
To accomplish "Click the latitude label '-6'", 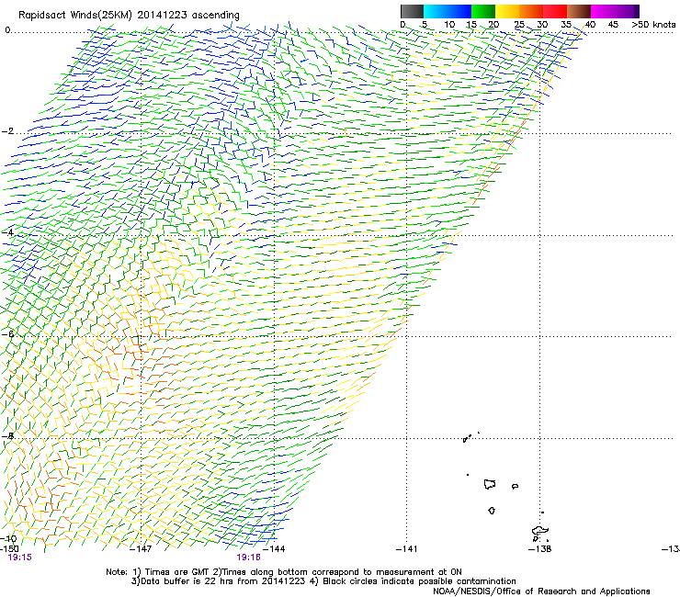I will [7, 333].
